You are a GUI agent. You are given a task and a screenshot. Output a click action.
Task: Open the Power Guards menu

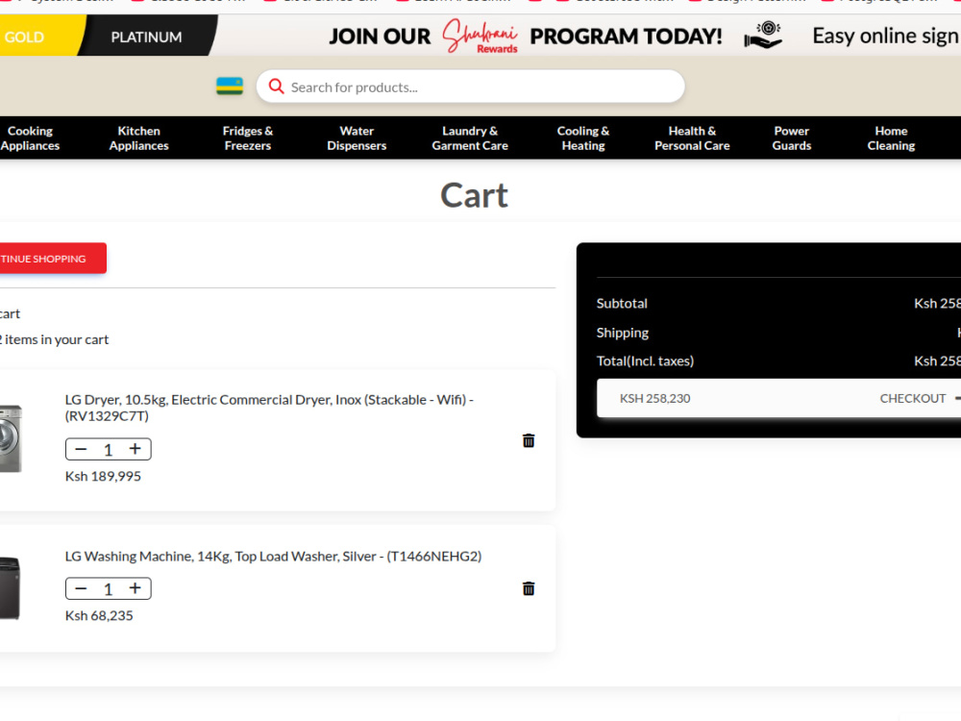click(791, 137)
